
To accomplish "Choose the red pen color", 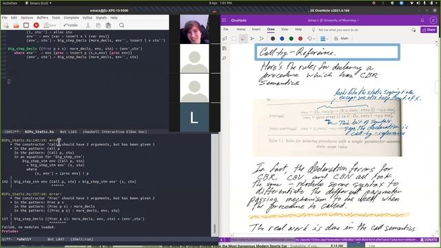I will (300, 39).
